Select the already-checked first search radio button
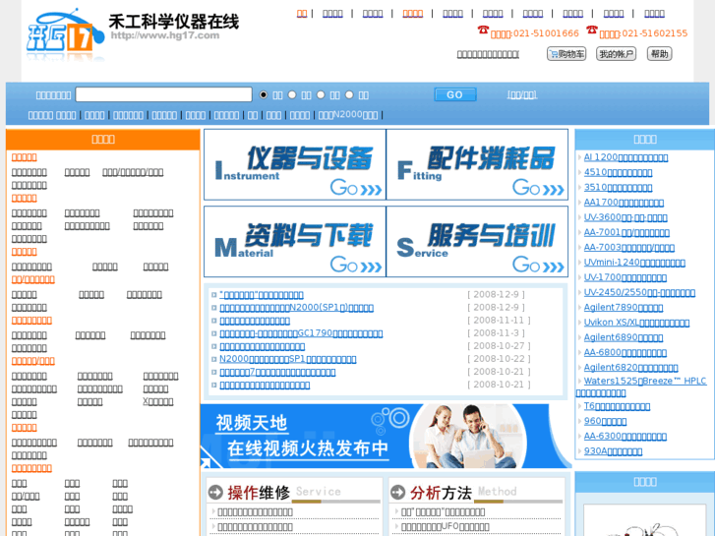Screen dimensions: 715x536 point(264,94)
